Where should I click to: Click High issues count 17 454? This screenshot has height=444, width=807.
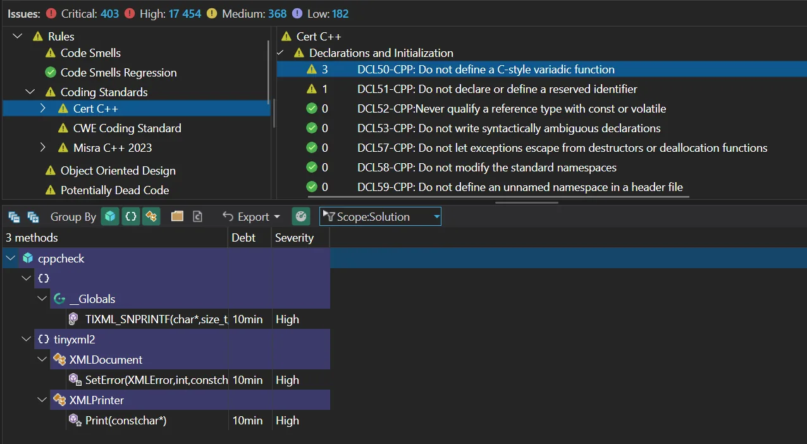pyautogui.click(x=185, y=13)
